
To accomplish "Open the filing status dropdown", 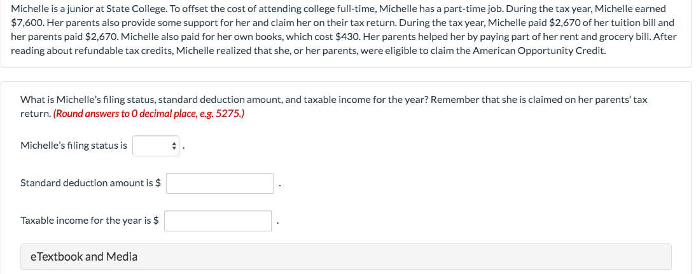I will 156,146.
